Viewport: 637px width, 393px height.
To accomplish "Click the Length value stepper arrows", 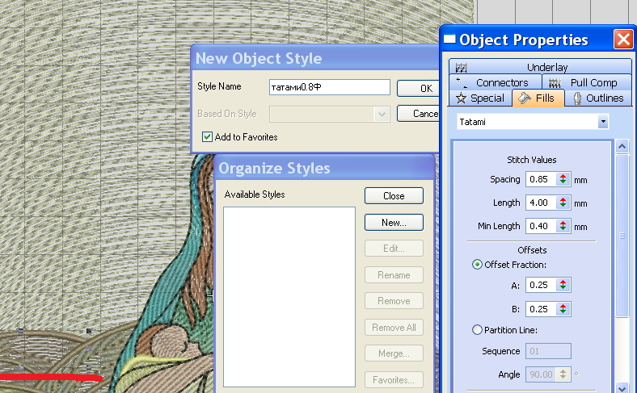I will pos(563,203).
